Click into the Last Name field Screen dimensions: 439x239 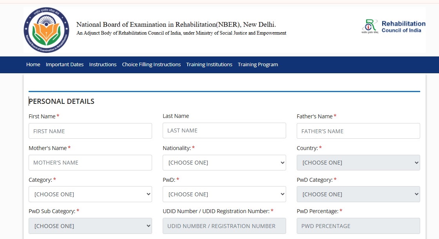(x=224, y=130)
